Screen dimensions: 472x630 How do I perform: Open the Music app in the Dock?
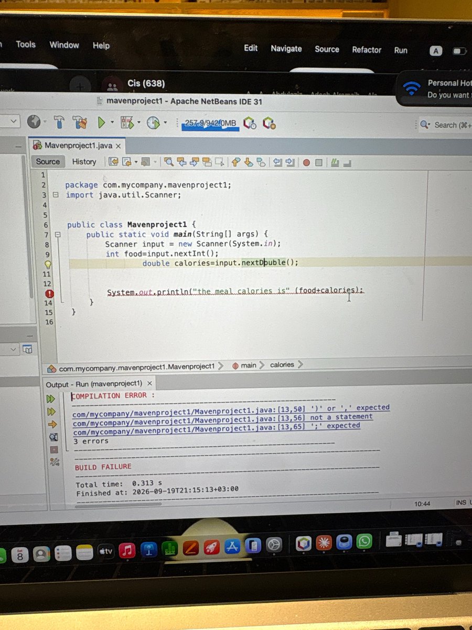pyautogui.click(x=126, y=550)
